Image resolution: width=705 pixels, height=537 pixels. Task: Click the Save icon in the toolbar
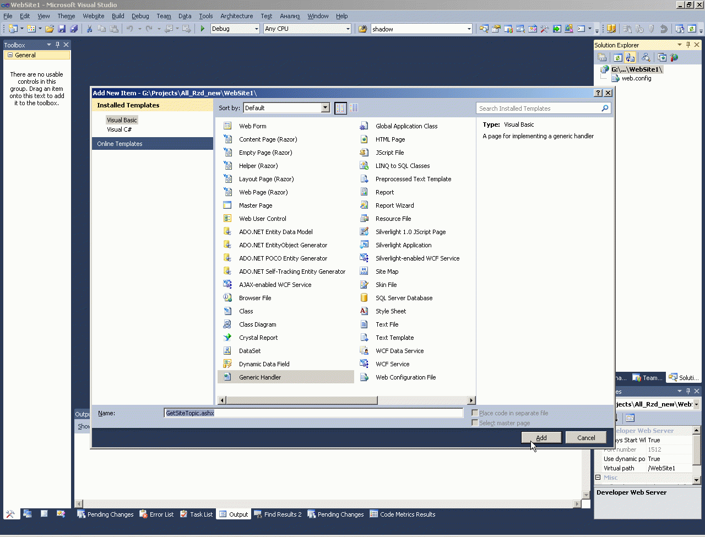[62, 29]
